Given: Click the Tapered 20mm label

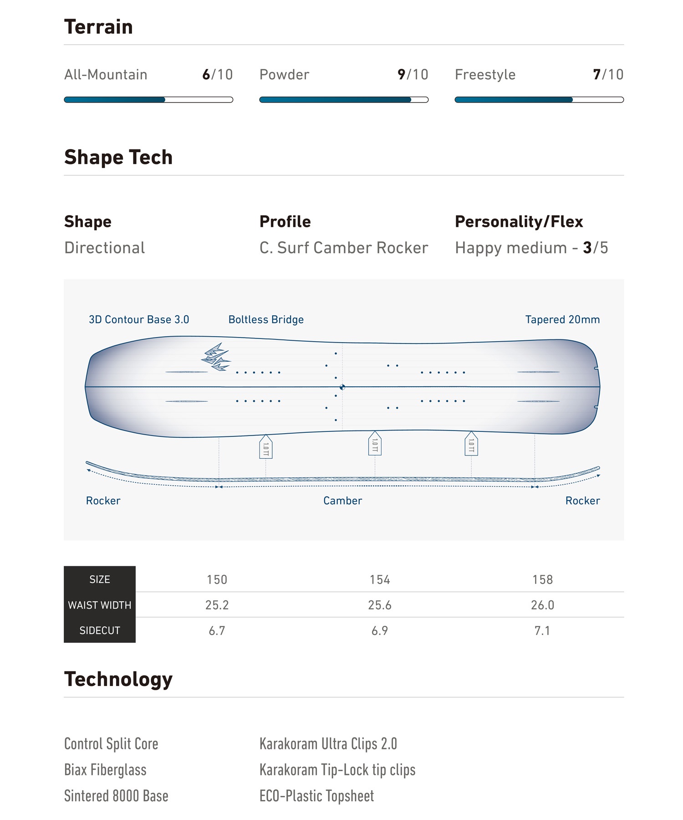Looking at the screenshot, I should (562, 320).
